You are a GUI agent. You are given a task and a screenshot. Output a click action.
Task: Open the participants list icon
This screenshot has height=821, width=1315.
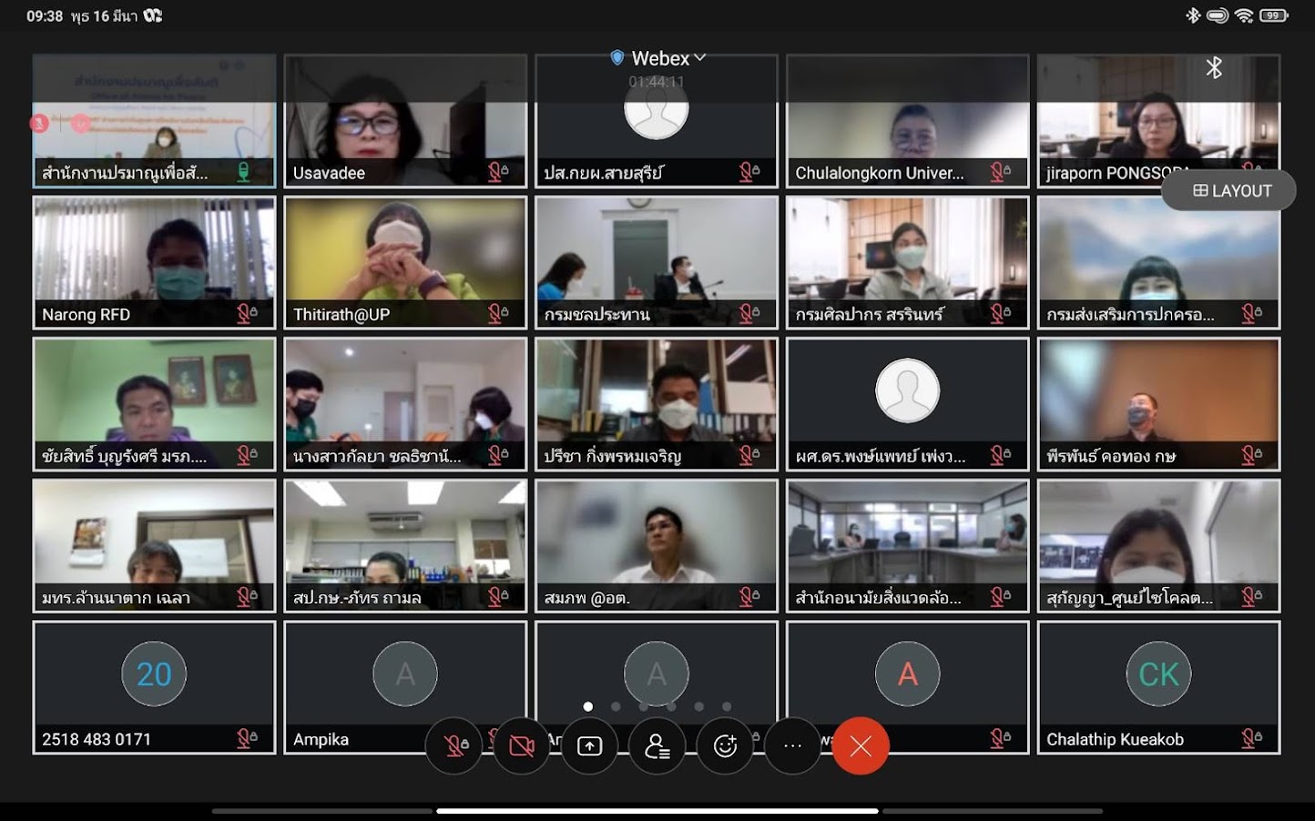[x=657, y=746]
